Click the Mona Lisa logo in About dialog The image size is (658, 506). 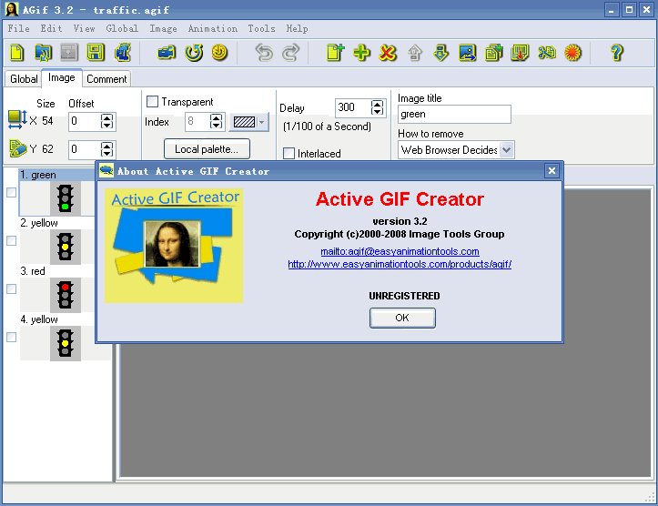tap(174, 246)
